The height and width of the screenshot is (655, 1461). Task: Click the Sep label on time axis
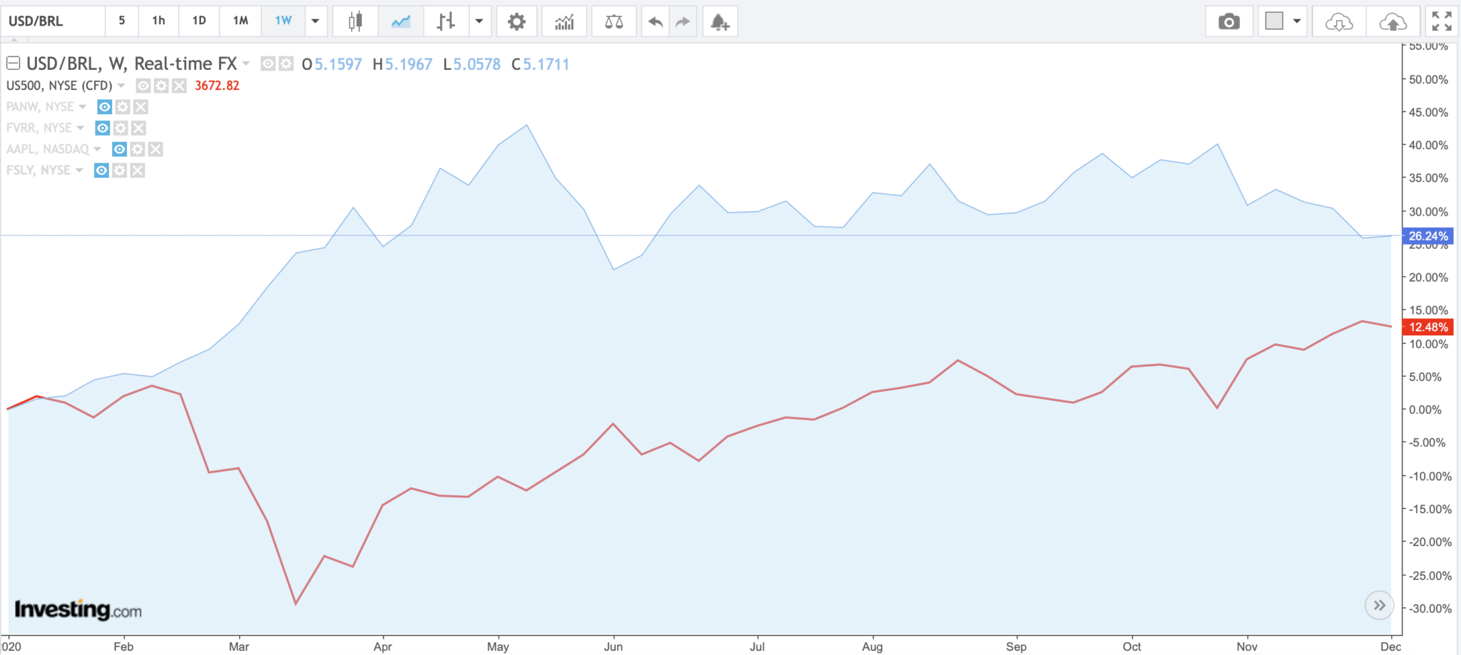coord(1017,646)
